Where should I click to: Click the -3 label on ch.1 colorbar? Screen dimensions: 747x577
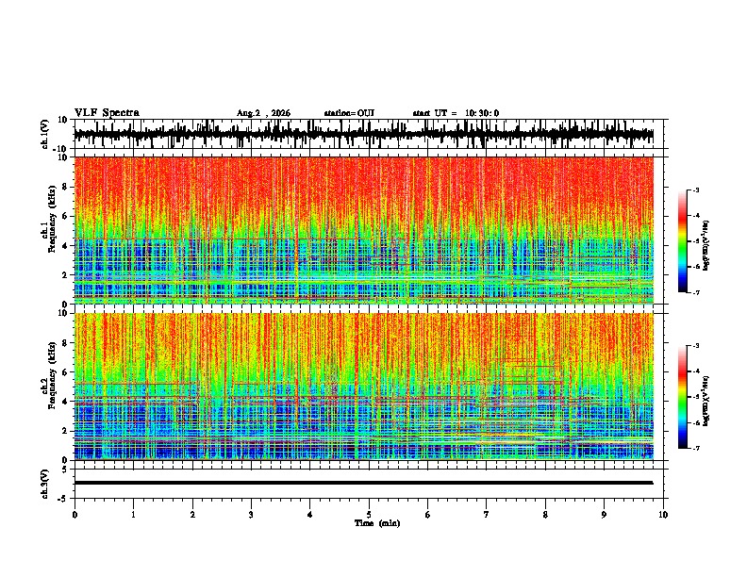pos(695,190)
